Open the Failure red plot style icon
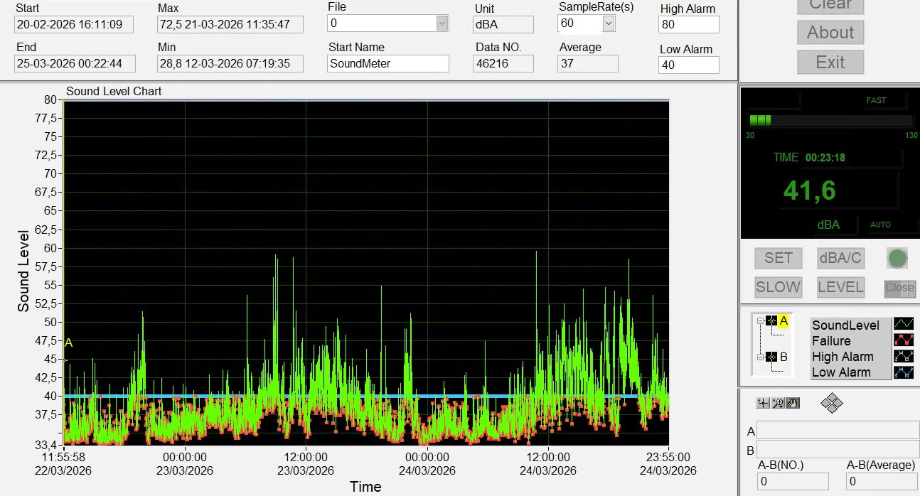This screenshot has height=496, width=920. click(903, 340)
